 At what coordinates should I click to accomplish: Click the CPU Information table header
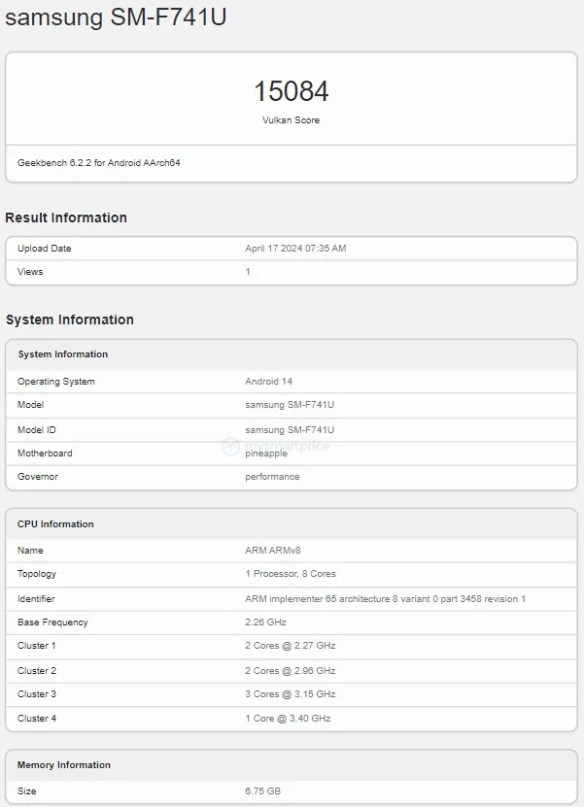tap(55, 524)
